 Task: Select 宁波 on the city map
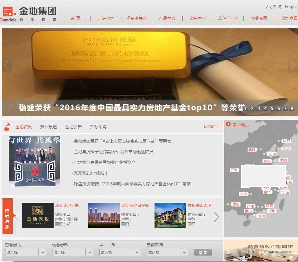click(285, 192)
